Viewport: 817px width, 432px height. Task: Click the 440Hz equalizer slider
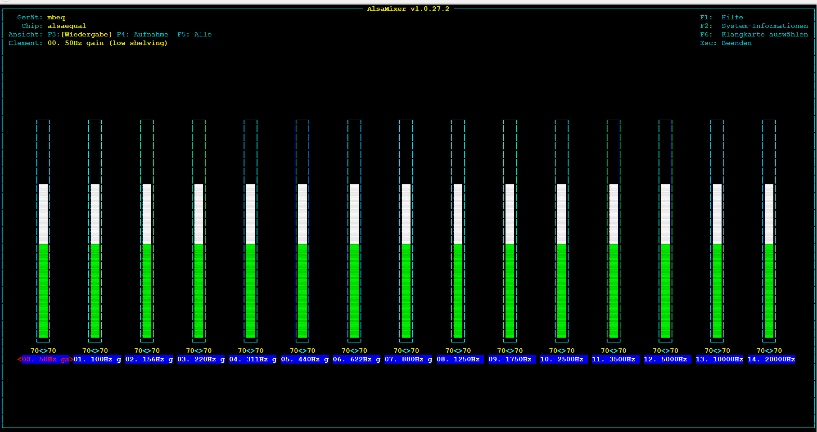click(302, 231)
